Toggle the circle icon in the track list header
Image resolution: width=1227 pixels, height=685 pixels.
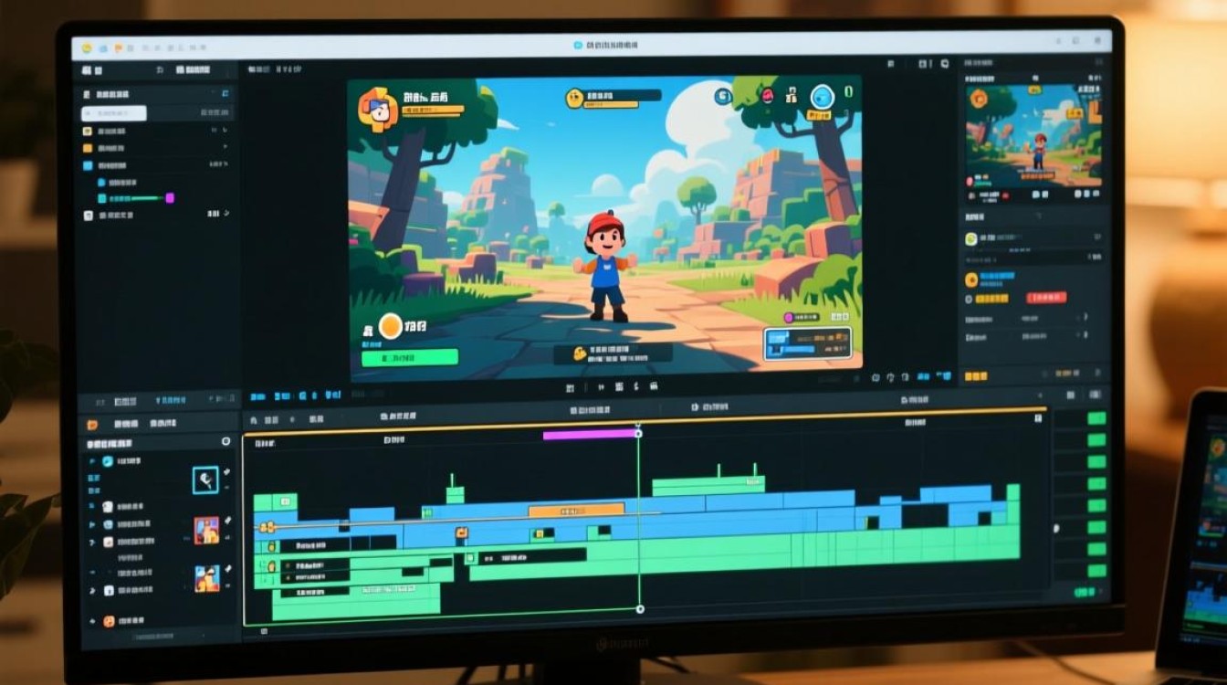click(225, 442)
